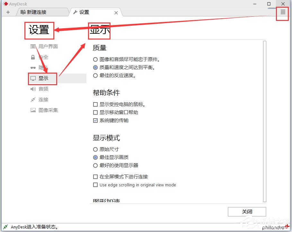Screen dimensions: 292x232
Task: Open the 用户界面 settings section
Action: coord(48,46)
